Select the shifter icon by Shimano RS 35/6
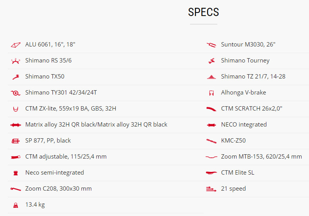 coord(16,61)
